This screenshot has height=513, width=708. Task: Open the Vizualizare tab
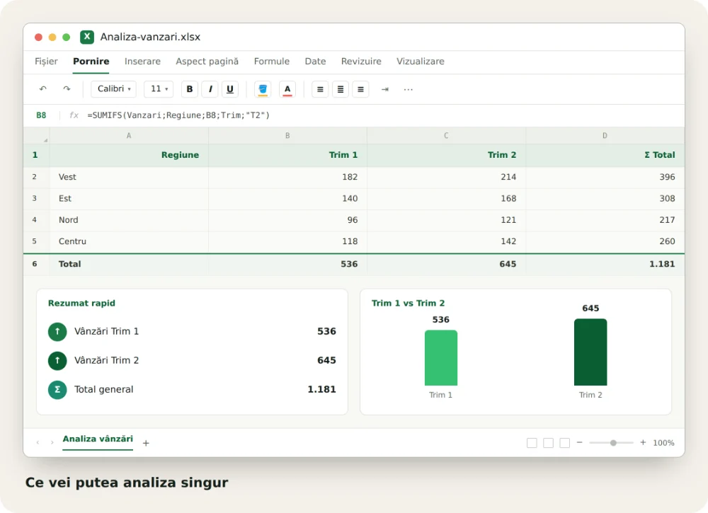coord(421,62)
